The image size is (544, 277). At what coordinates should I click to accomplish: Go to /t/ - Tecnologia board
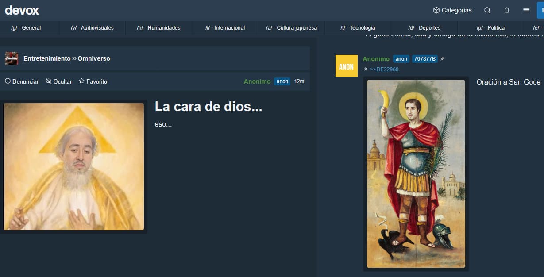[358, 28]
